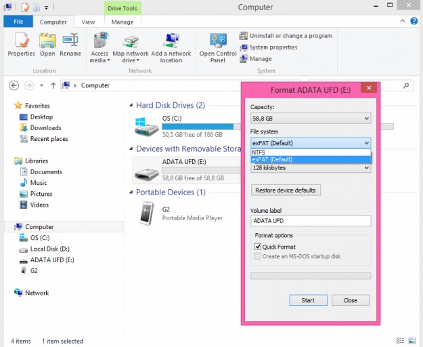
Task: Open the File ribbon tab
Action: (x=18, y=22)
